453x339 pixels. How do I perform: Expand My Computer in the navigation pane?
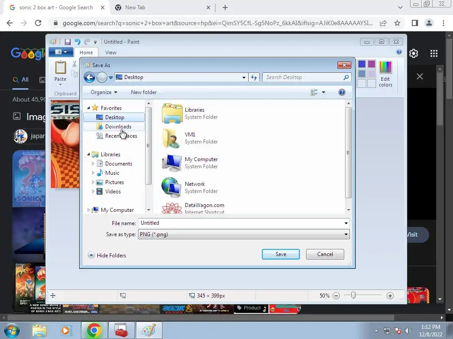[x=88, y=210]
